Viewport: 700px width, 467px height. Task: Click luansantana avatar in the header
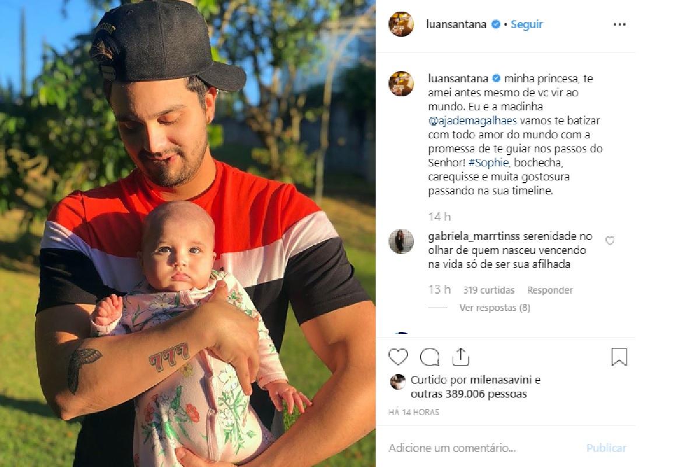(x=401, y=25)
